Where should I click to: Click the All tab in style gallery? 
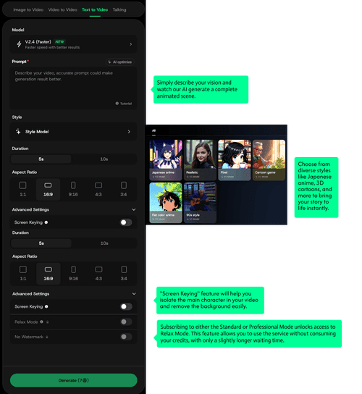(x=153, y=130)
